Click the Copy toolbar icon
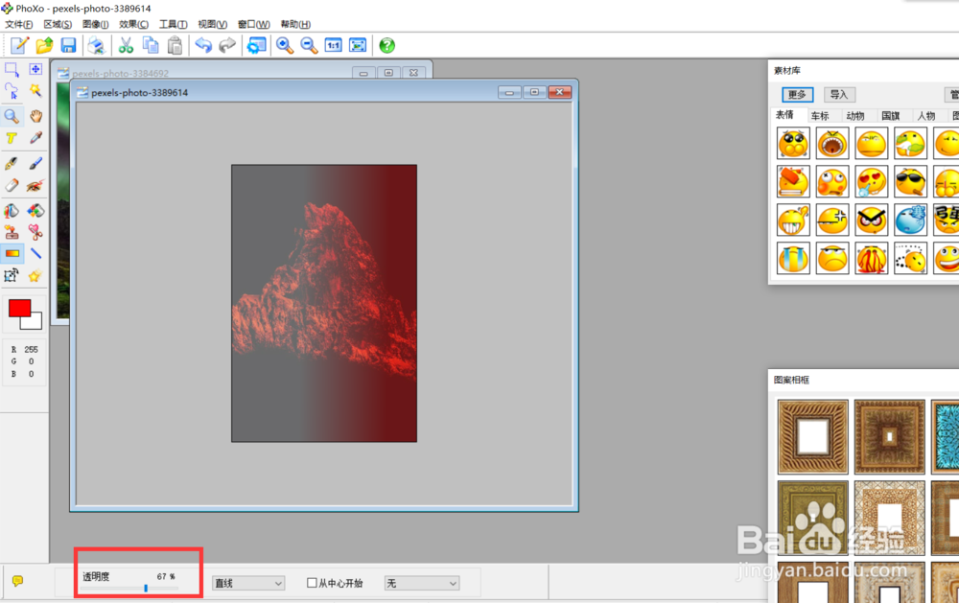Screen dimensions: 959x603 click(151, 45)
